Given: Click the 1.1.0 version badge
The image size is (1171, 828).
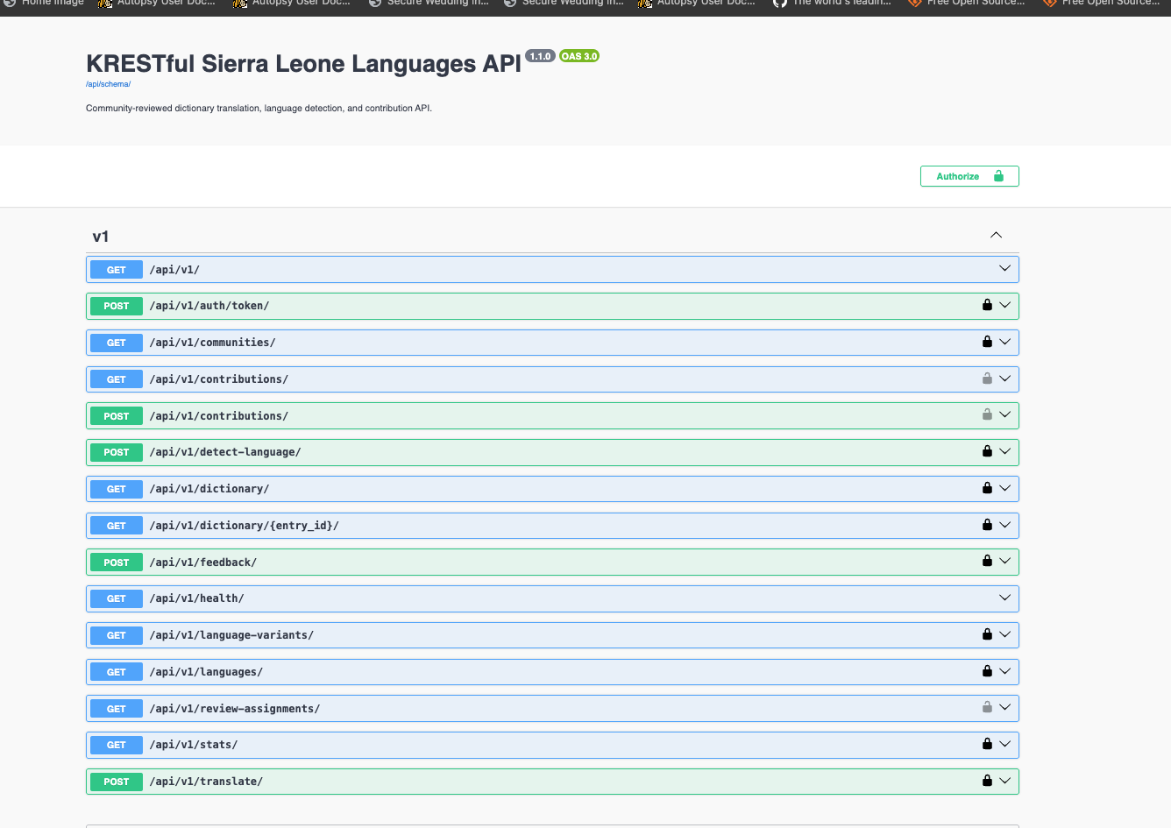Looking at the screenshot, I should [x=540, y=56].
